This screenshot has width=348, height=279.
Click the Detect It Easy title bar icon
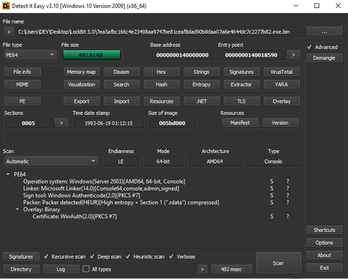(7, 6)
